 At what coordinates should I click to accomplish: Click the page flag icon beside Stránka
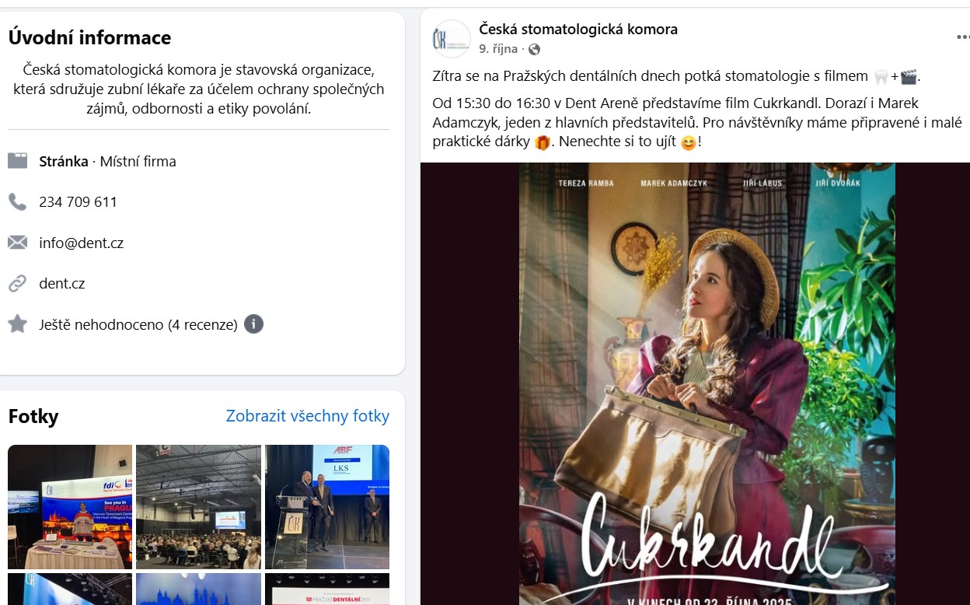coord(17,161)
